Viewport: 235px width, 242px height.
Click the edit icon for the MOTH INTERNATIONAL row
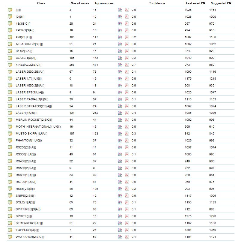(10, 127)
